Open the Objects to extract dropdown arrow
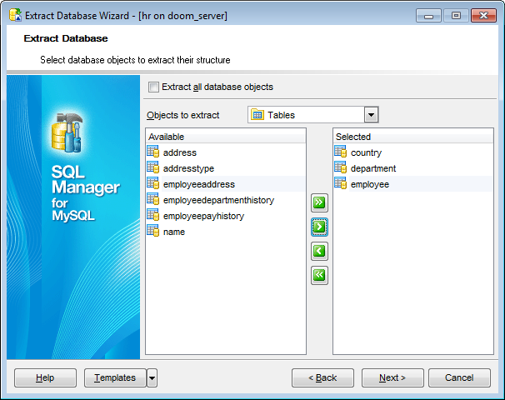The image size is (505, 400). tap(372, 115)
